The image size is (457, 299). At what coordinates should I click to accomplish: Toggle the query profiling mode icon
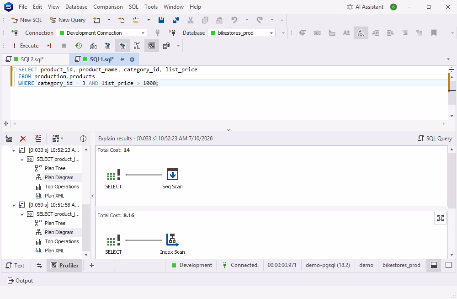point(152,46)
